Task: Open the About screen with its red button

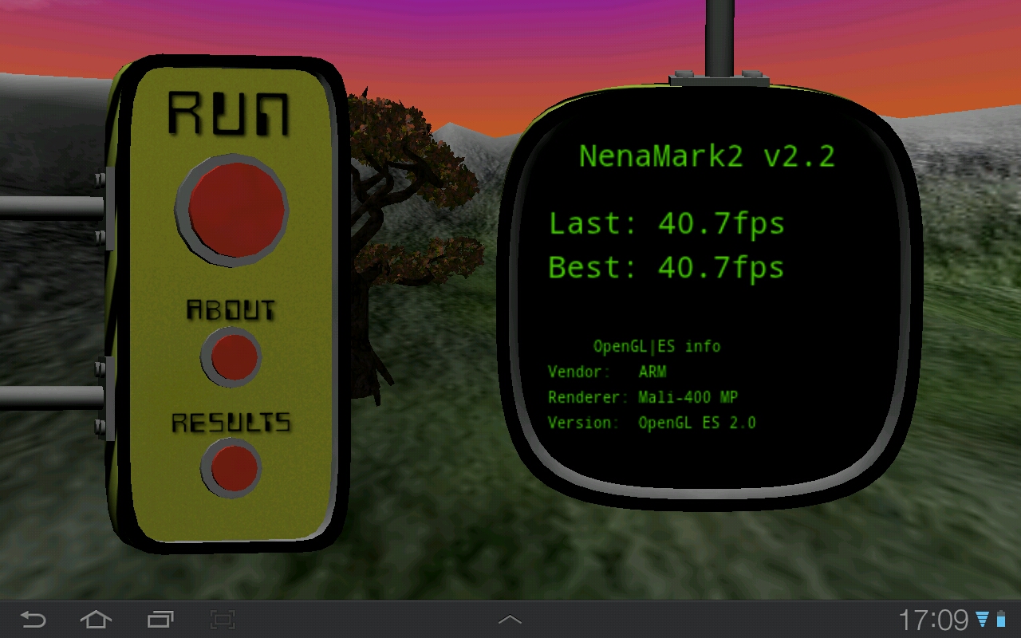Action: coord(231,356)
